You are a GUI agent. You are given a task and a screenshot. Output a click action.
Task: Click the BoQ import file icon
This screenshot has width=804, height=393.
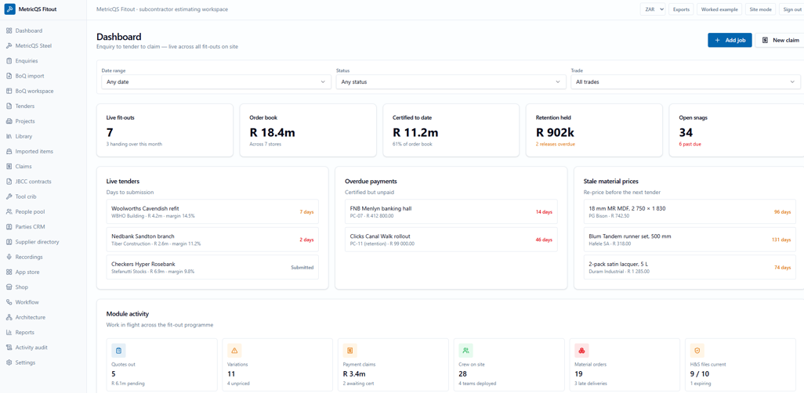(x=9, y=76)
